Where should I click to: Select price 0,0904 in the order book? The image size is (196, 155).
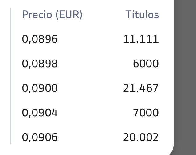coord(40,113)
